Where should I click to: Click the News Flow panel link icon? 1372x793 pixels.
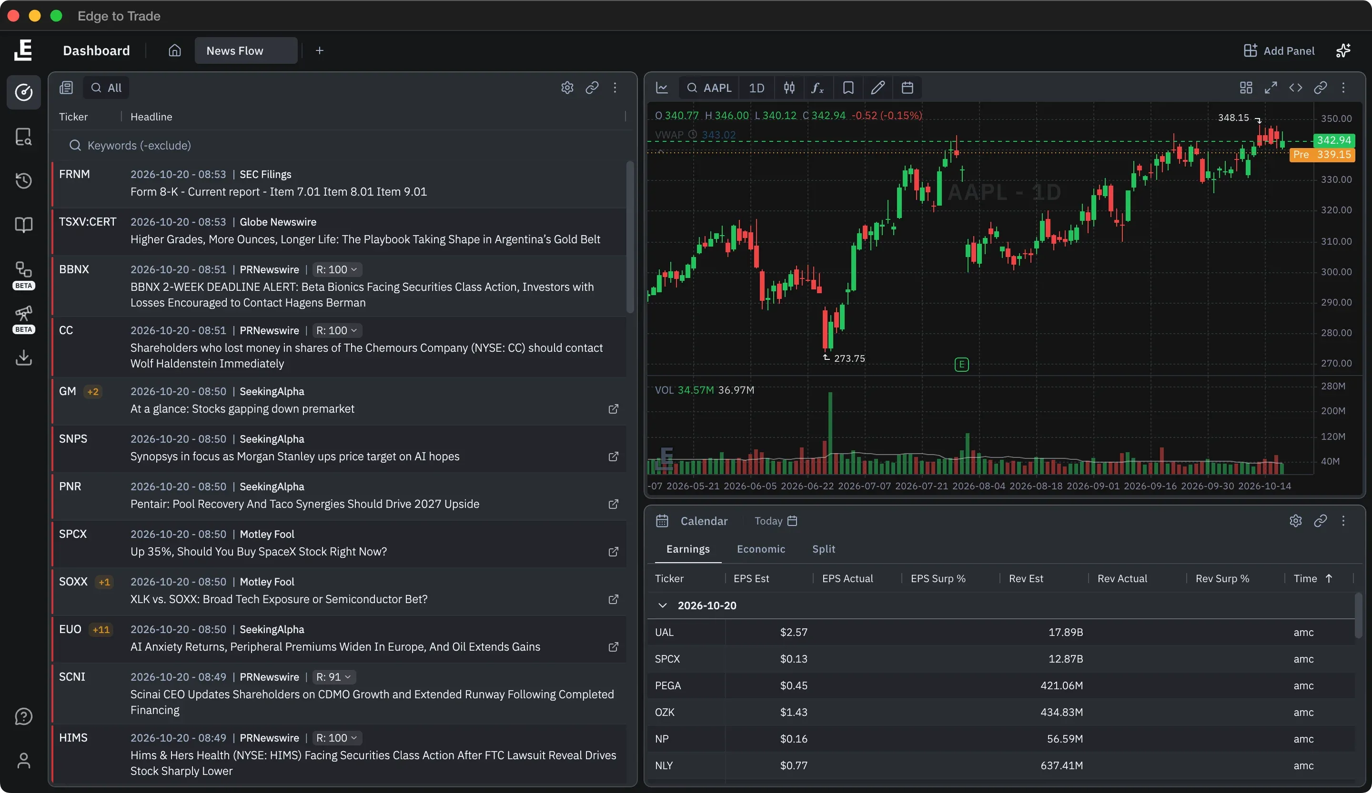coord(592,88)
